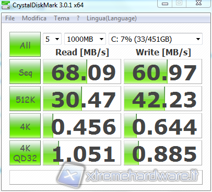
Task: Select the Seq write result 60.97
Action: pos(163,71)
